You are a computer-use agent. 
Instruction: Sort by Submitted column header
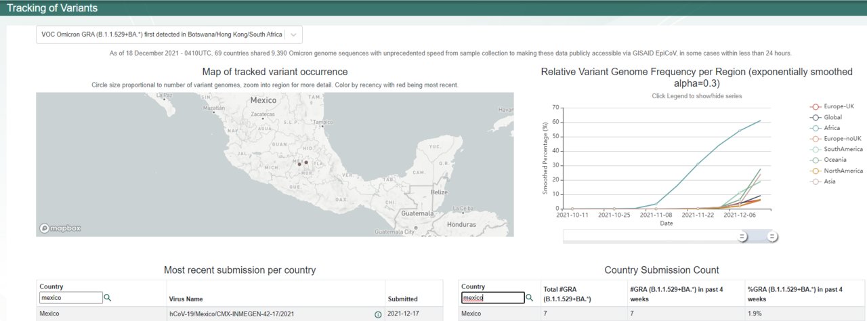(x=402, y=299)
